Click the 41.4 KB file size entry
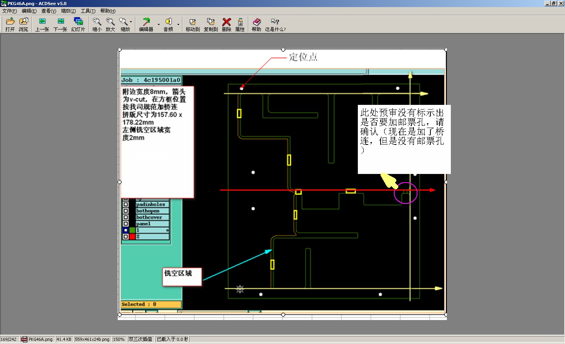Viewport: 565px width, 344px height. [64, 339]
